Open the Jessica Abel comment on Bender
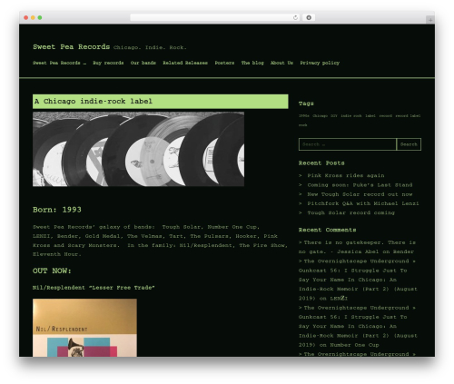Image resolution: width=454 pixels, height=384 pixels. [x=357, y=247]
